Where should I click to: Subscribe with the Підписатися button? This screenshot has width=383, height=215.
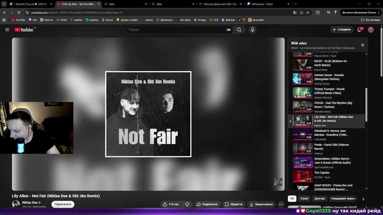tap(63, 204)
